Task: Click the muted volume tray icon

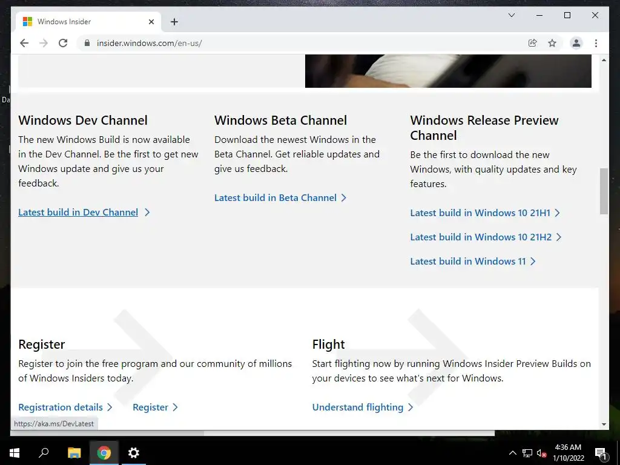Action: point(541,453)
